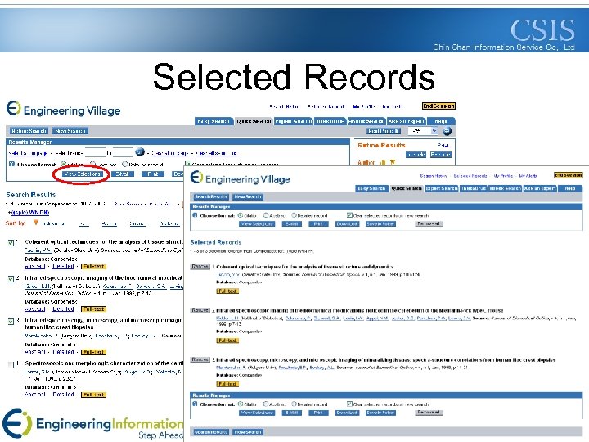Open the eBook Search tab in the Selected Records window
This screenshot has height=442, width=589.
tap(506, 188)
